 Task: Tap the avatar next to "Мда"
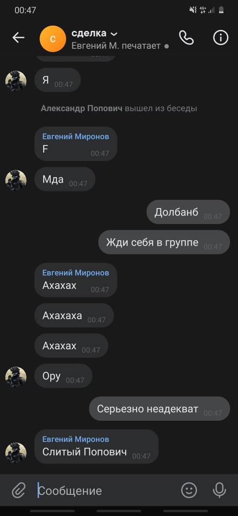(16, 180)
